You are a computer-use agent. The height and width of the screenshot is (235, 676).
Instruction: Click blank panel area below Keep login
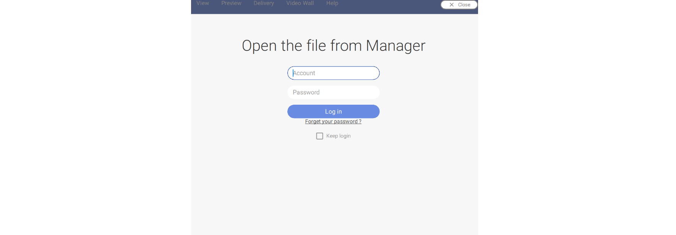pyautogui.click(x=333, y=183)
